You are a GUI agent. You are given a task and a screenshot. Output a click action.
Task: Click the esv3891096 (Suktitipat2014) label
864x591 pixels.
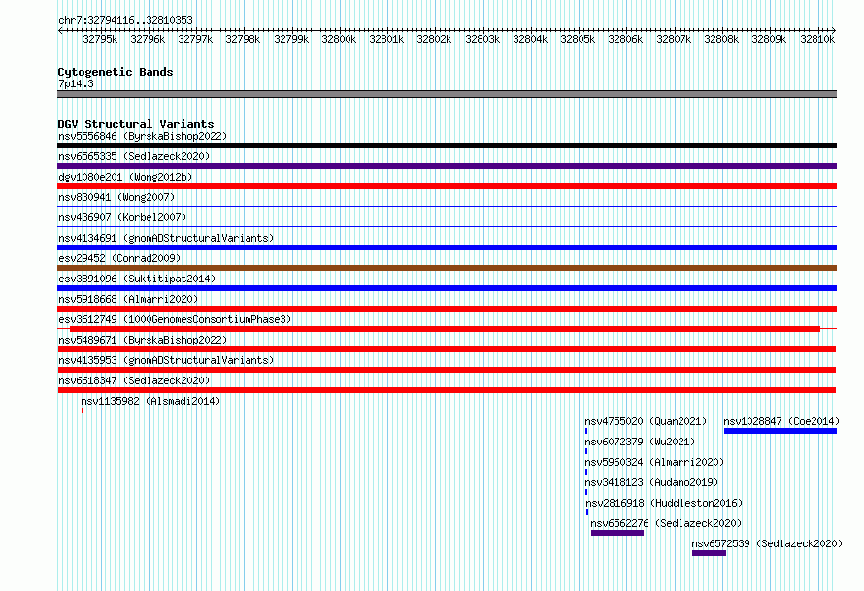pyautogui.click(x=137, y=279)
